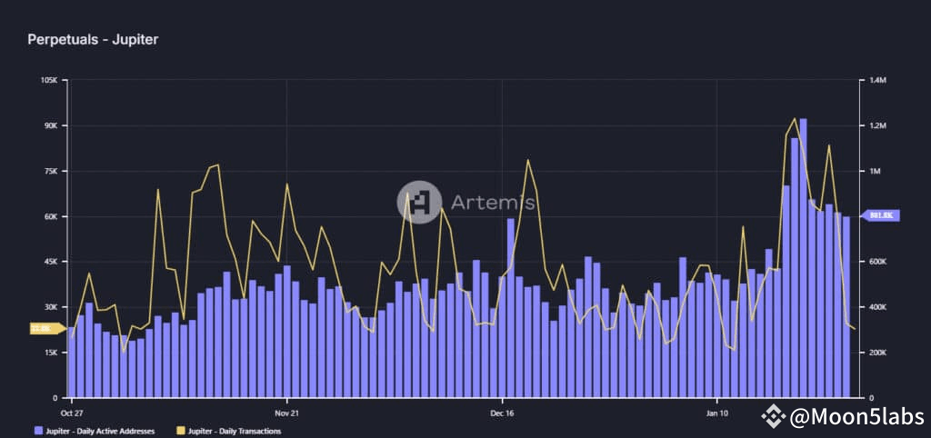931x438 pixels.
Task: Click the yellow value tag on the left axis
Action: point(47,328)
